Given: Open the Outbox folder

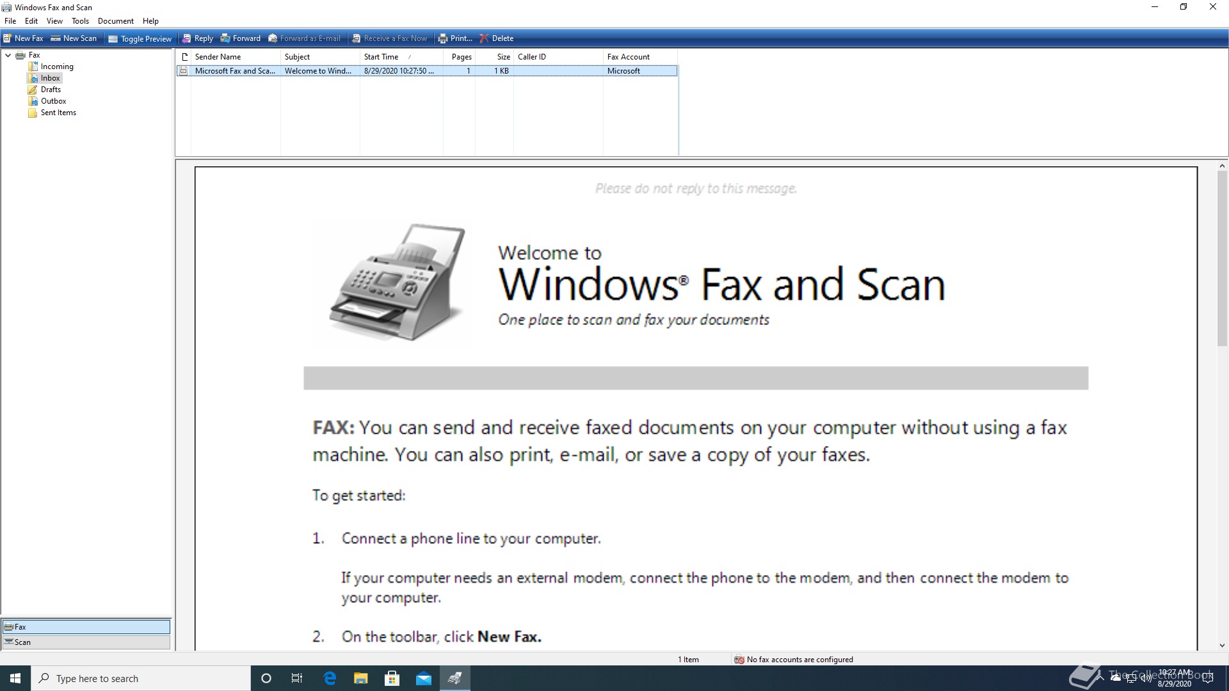Looking at the screenshot, I should coord(53,101).
